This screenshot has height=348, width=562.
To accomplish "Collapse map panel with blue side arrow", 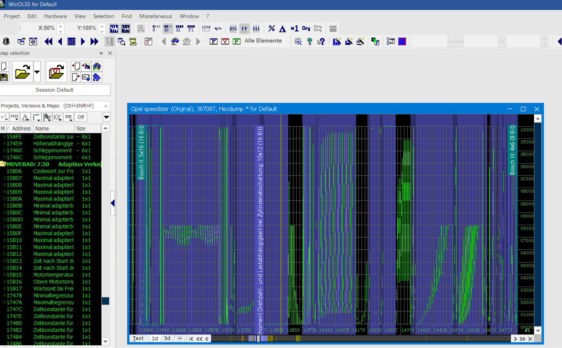I will click(112, 203).
